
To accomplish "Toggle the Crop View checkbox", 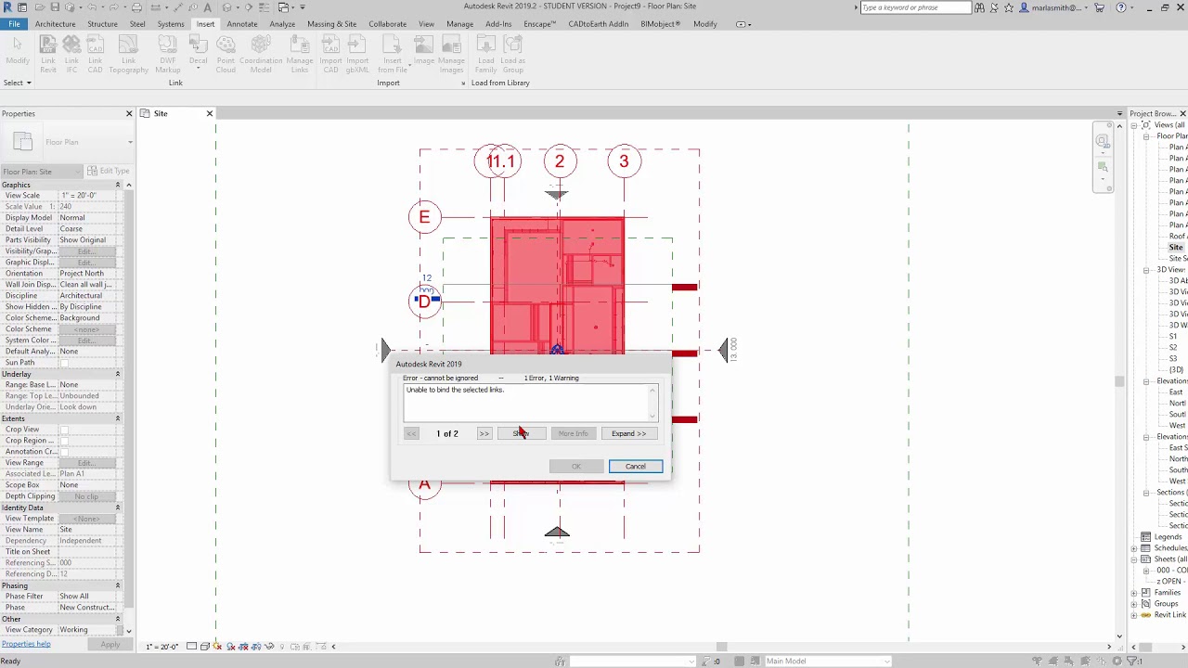I will [x=64, y=430].
